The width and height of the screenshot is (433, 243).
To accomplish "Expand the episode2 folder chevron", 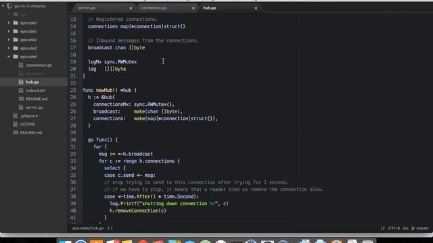I will tap(9, 40).
